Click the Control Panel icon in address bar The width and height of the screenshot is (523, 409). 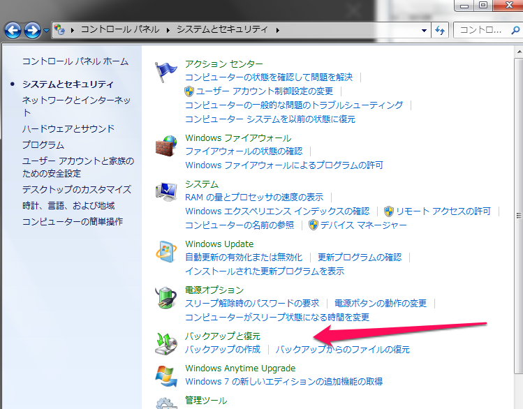coord(59,30)
